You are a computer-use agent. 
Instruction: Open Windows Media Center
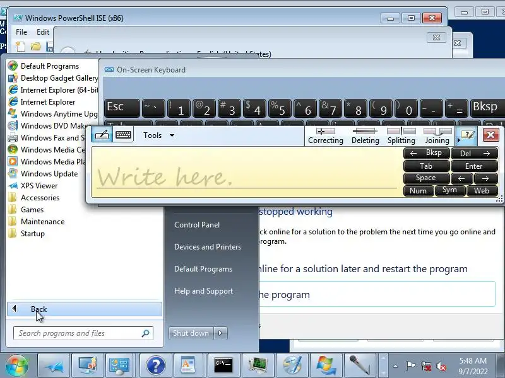point(47,149)
